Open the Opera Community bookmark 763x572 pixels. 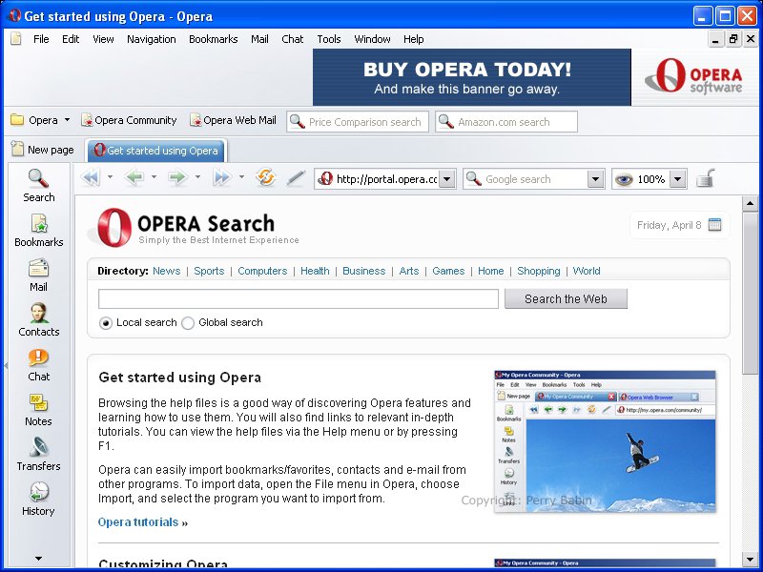coord(129,120)
